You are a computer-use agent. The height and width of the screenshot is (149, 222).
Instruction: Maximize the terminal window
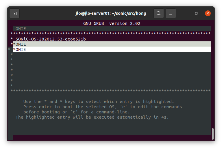point(196,13)
